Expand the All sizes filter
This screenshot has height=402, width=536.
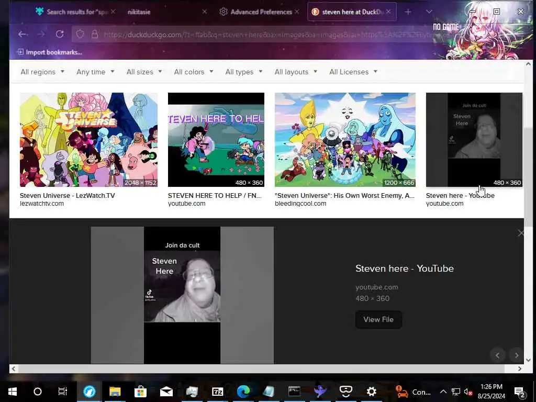pos(144,72)
